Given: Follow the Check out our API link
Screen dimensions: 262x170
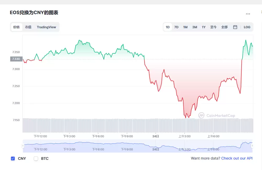Looking at the screenshot, I should point(237,158).
